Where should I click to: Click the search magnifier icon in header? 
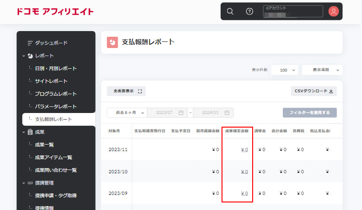[x=230, y=11]
